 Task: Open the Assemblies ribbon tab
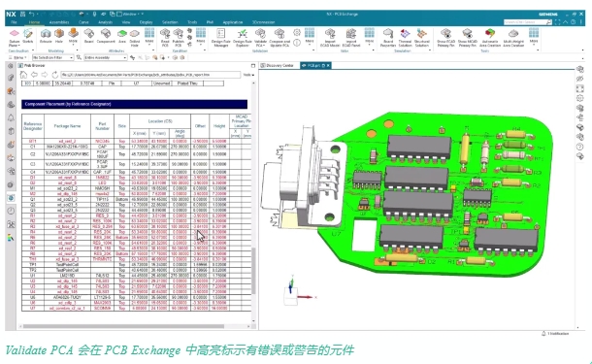pos(59,22)
